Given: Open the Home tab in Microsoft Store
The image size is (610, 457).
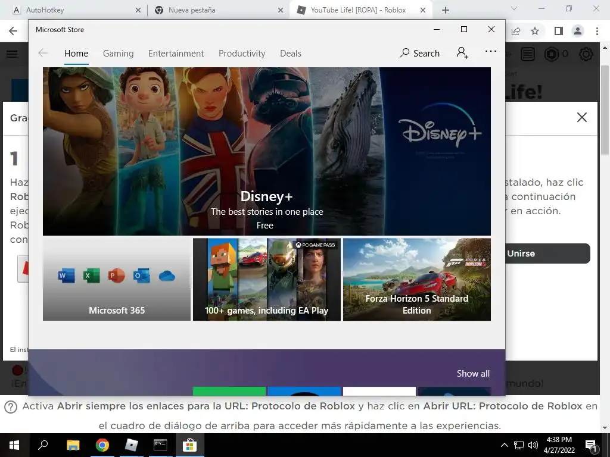Looking at the screenshot, I should click(76, 53).
